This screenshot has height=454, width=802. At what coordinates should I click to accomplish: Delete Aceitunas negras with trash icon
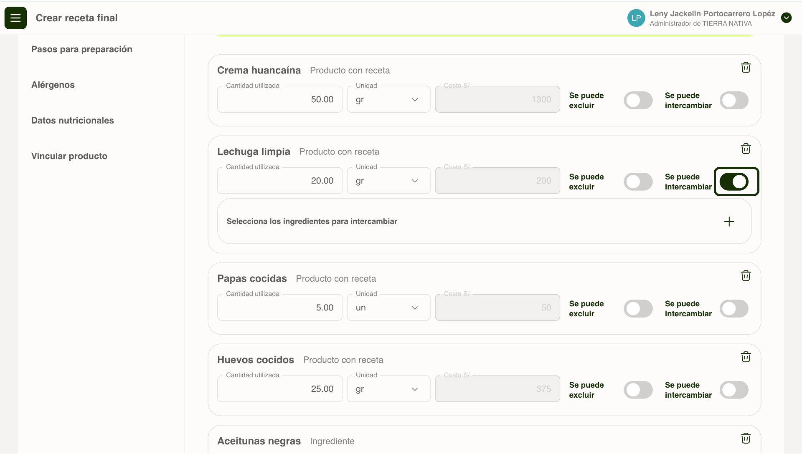click(x=746, y=438)
